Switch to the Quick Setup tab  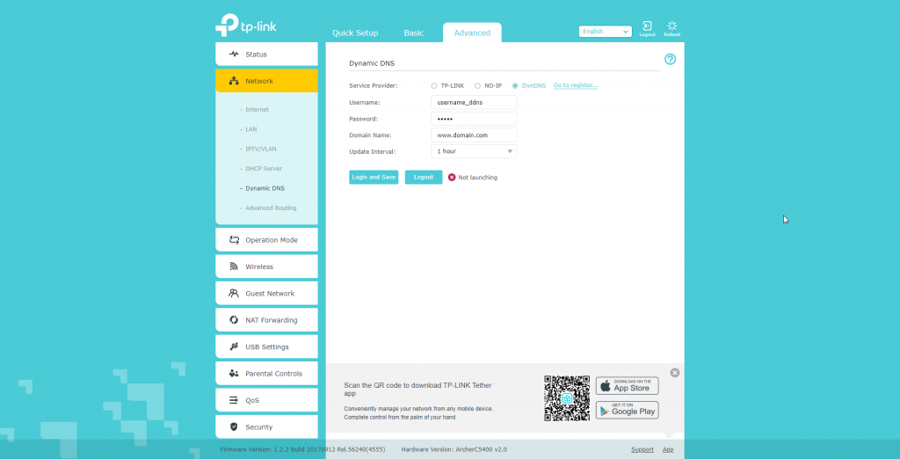pos(355,33)
